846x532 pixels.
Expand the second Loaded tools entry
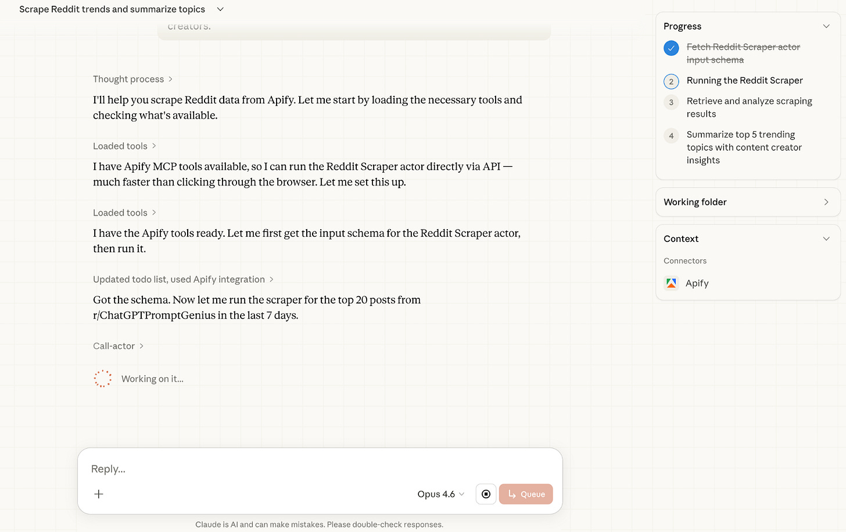pos(124,213)
